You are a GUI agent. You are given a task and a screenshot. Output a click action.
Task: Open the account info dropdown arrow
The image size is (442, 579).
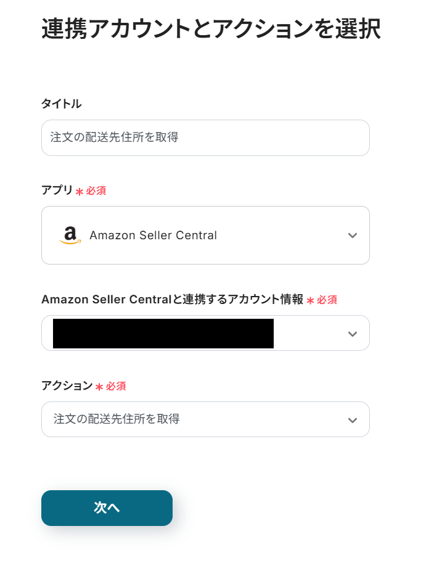point(352,334)
